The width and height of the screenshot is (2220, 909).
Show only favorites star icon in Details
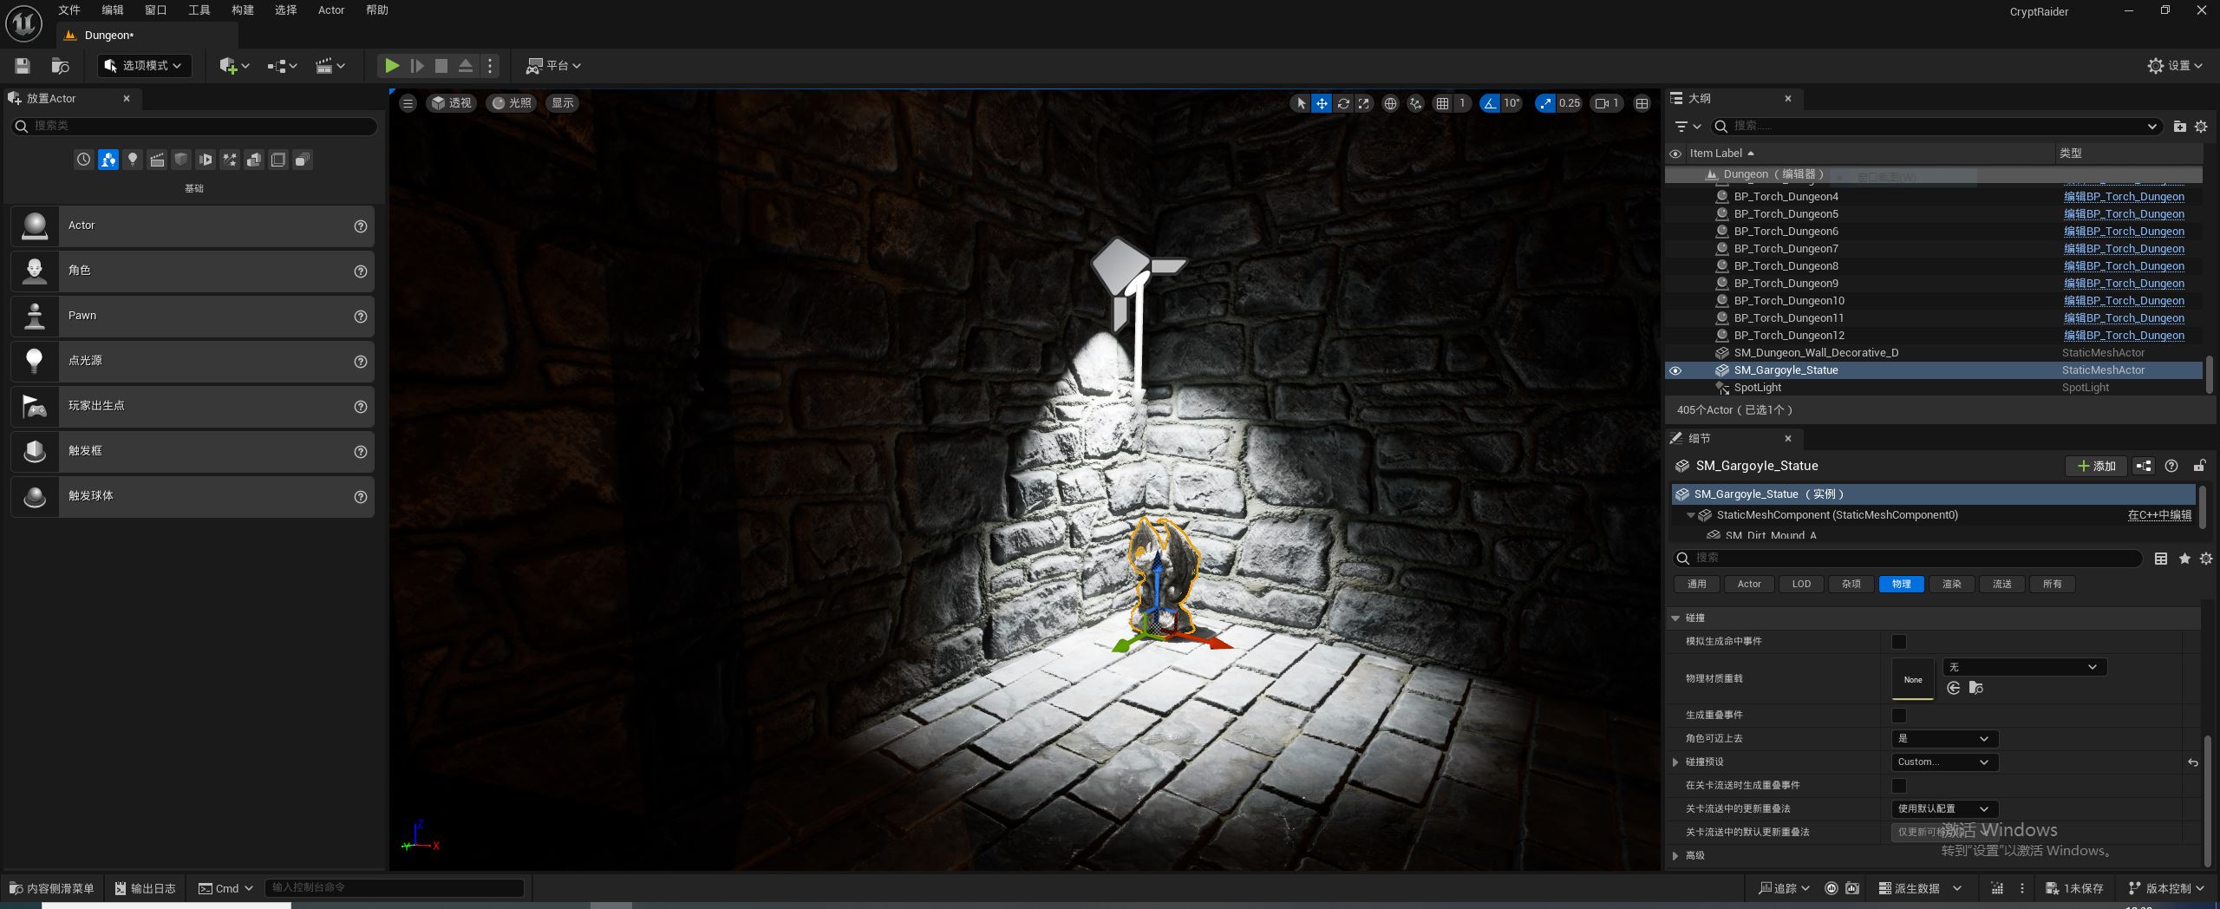[x=2184, y=559]
